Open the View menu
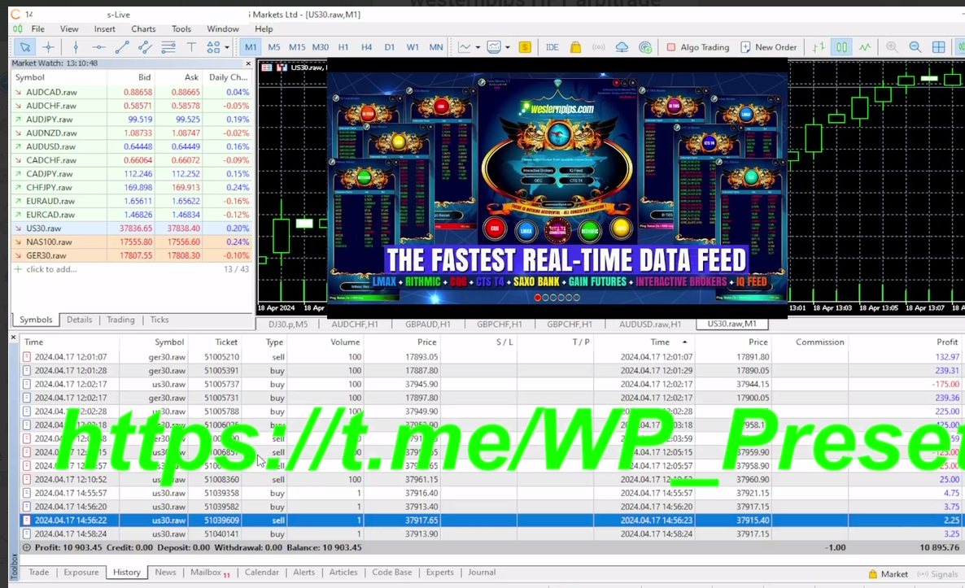Viewport: 965px width, 588px height. pos(69,29)
